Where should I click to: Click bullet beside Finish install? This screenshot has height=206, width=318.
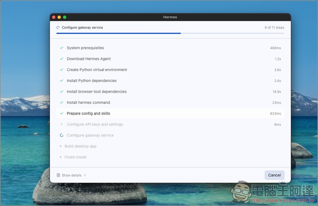coord(60,157)
